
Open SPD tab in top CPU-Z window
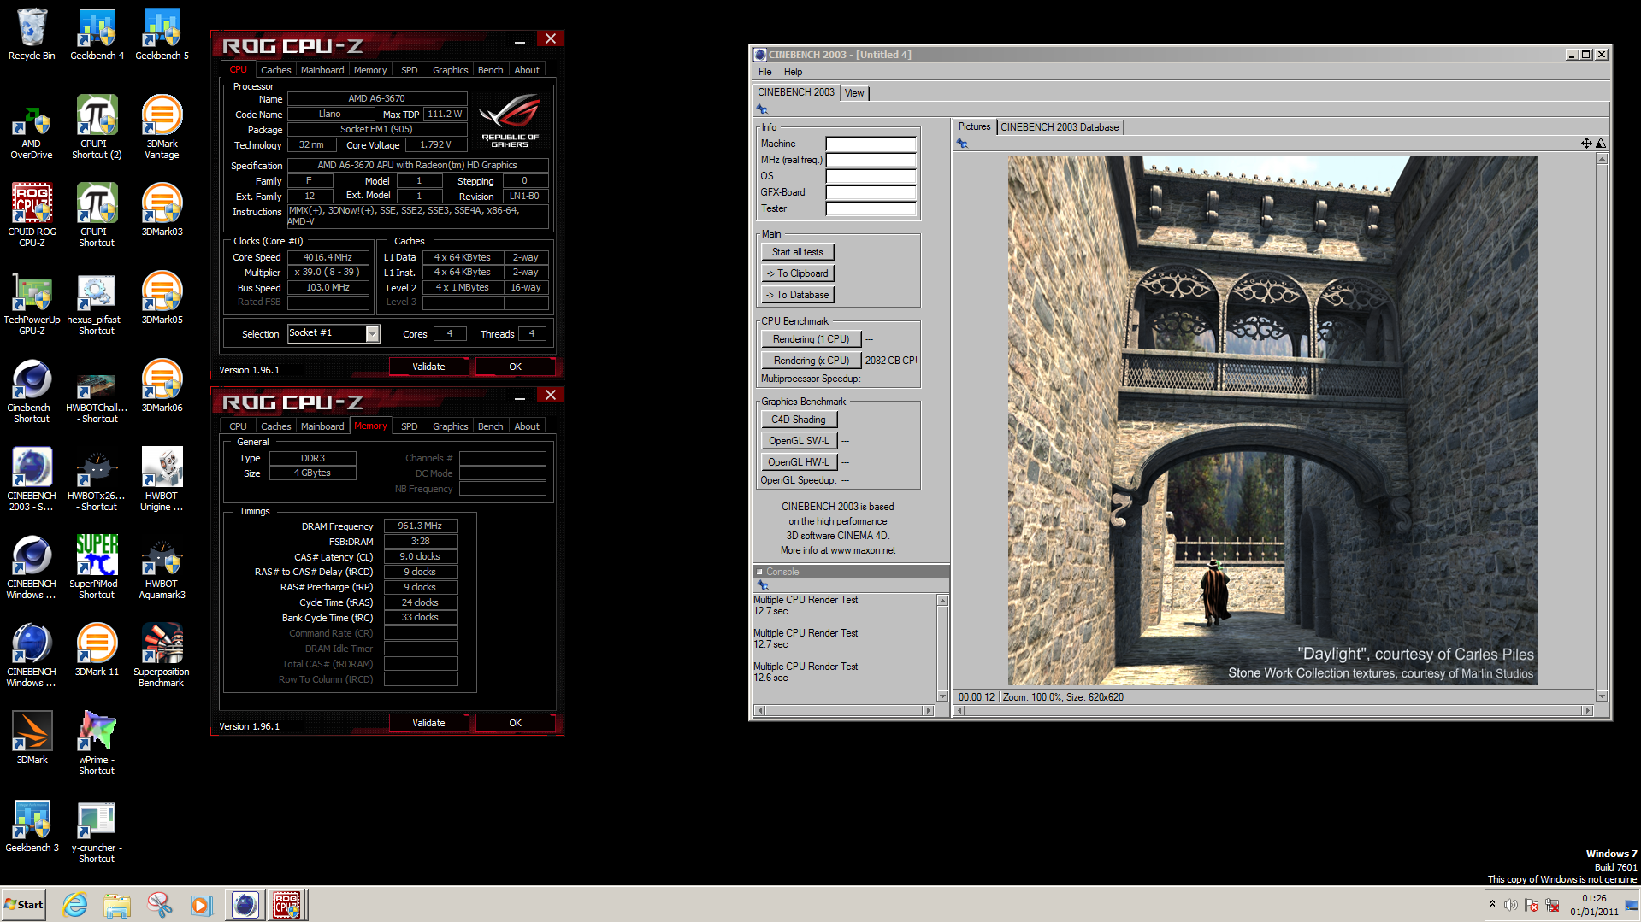point(410,70)
